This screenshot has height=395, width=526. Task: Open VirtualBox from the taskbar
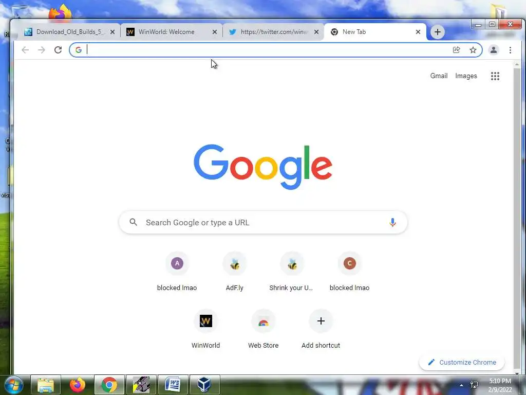click(x=204, y=385)
